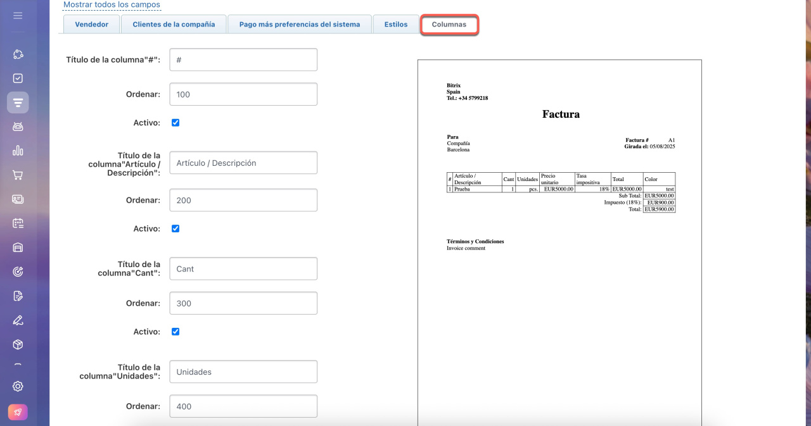Open the shopping cart store icon

pyautogui.click(x=18, y=175)
